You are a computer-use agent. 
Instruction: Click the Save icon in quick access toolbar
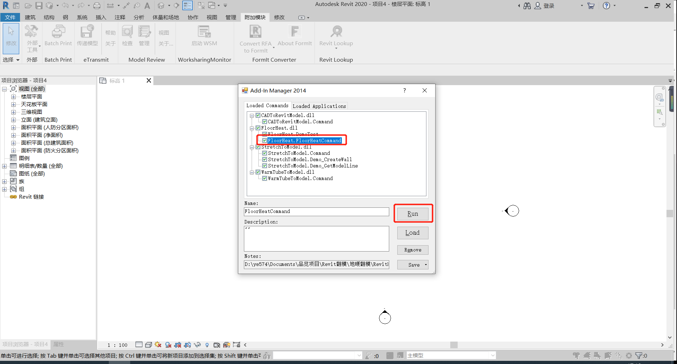coord(39,6)
